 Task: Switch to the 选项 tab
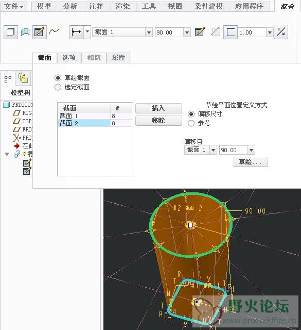pos(69,57)
